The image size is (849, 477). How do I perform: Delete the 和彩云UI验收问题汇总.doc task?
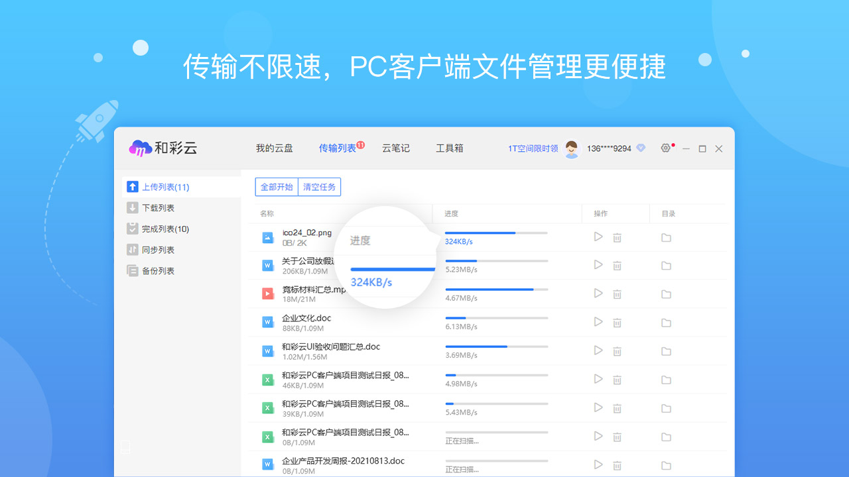click(x=617, y=351)
